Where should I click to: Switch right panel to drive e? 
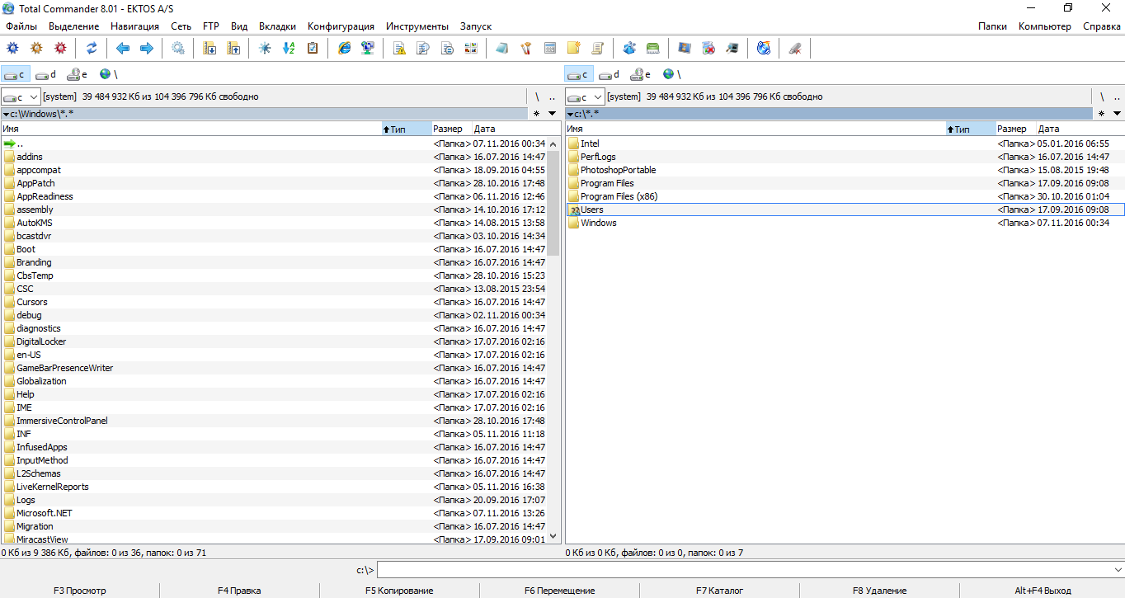642,74
